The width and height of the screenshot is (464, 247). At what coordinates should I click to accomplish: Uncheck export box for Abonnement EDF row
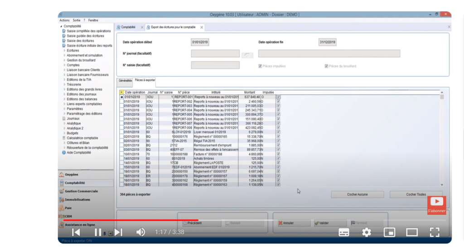[x=278, y=167]
